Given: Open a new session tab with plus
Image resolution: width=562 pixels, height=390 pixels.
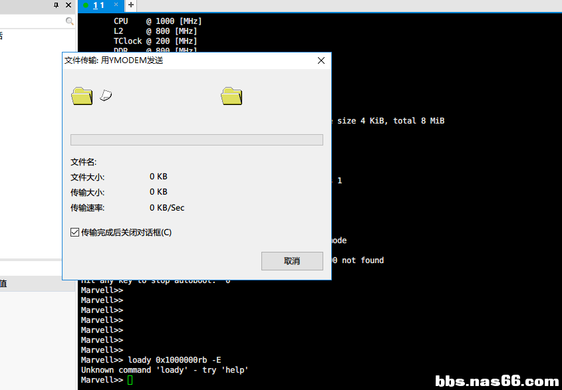Looking at the screenshot, I should click(131, 5).
